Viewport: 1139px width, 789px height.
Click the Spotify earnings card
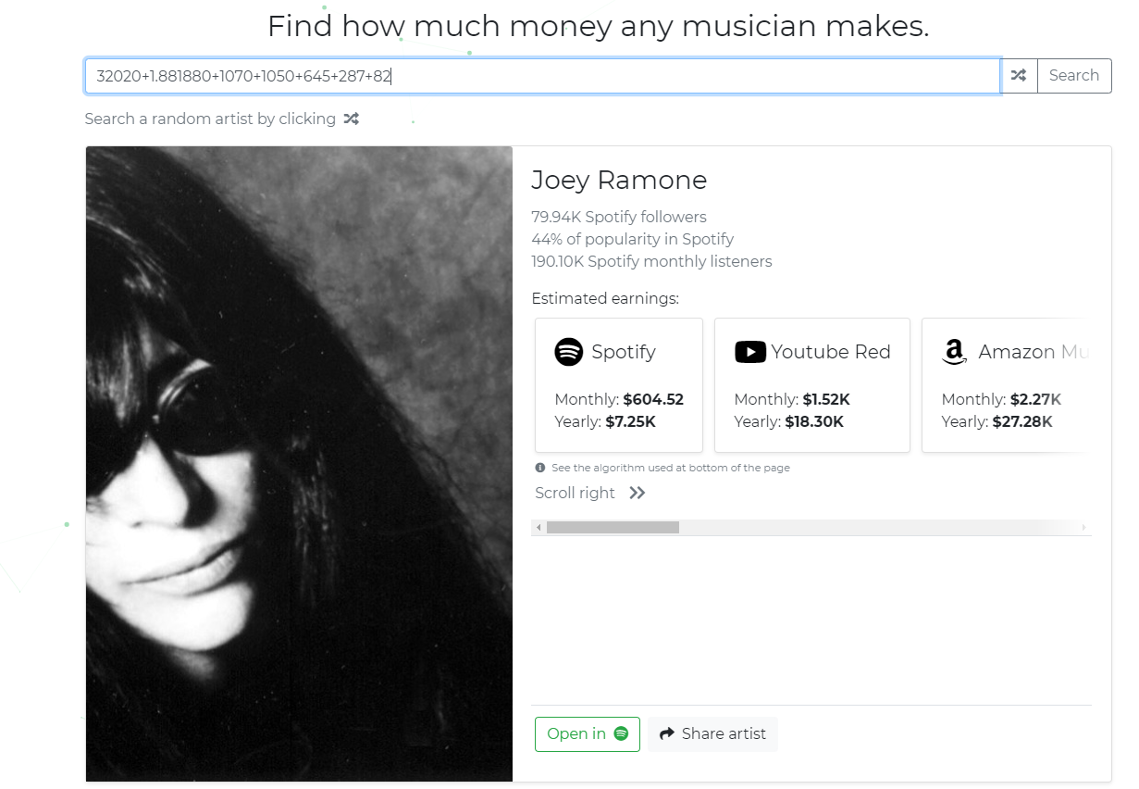618,385
